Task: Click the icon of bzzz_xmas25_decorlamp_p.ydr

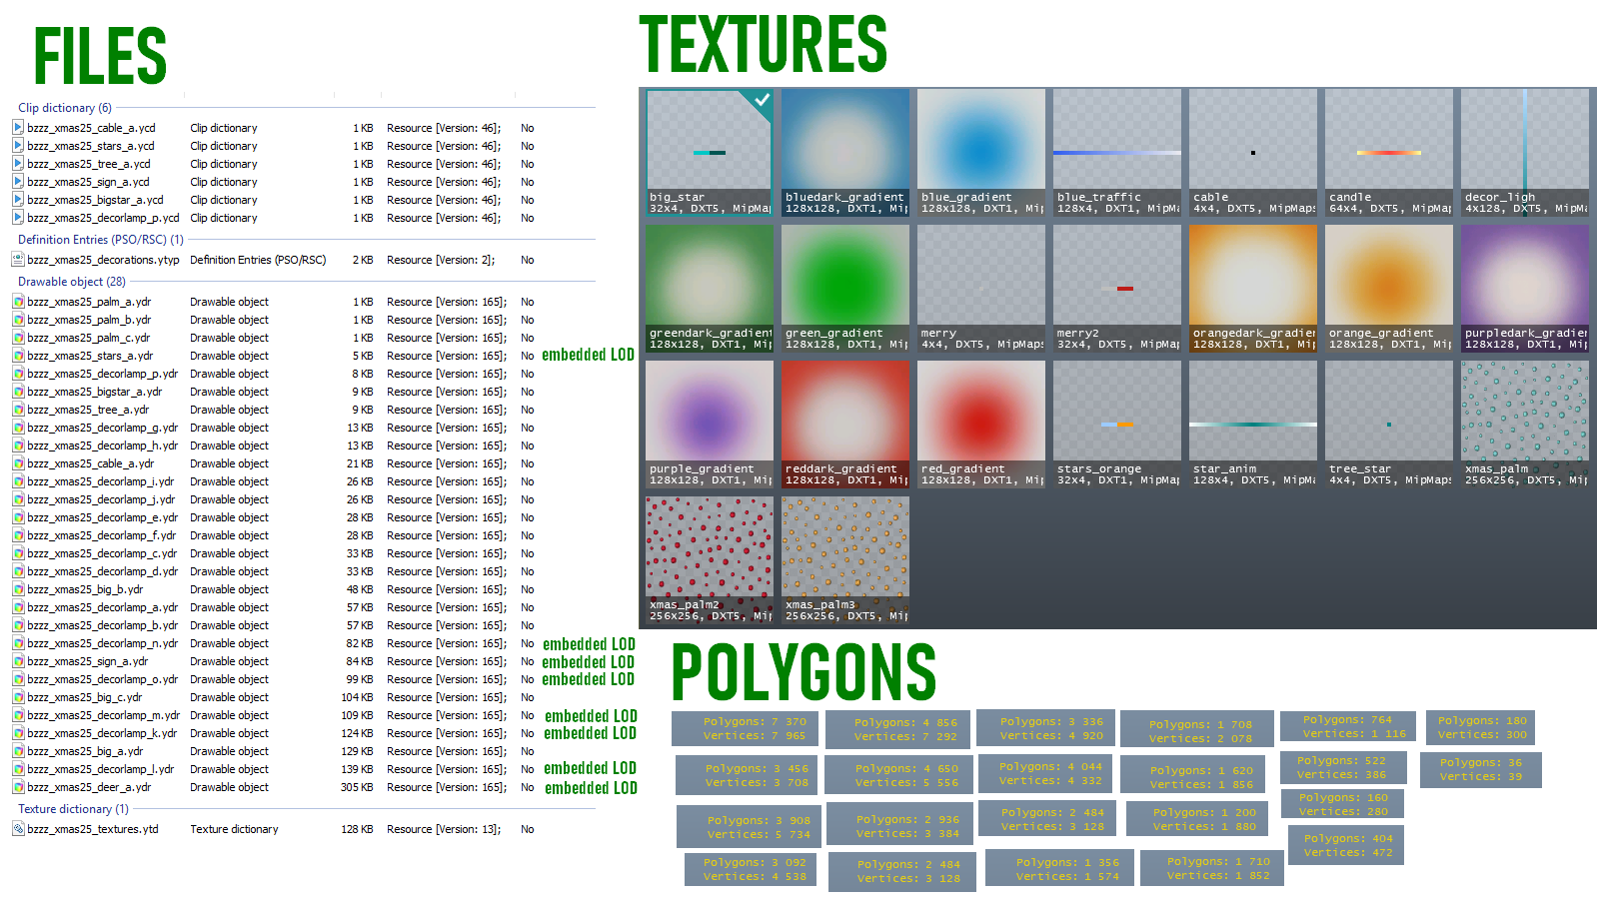Action: coord(18,374)
